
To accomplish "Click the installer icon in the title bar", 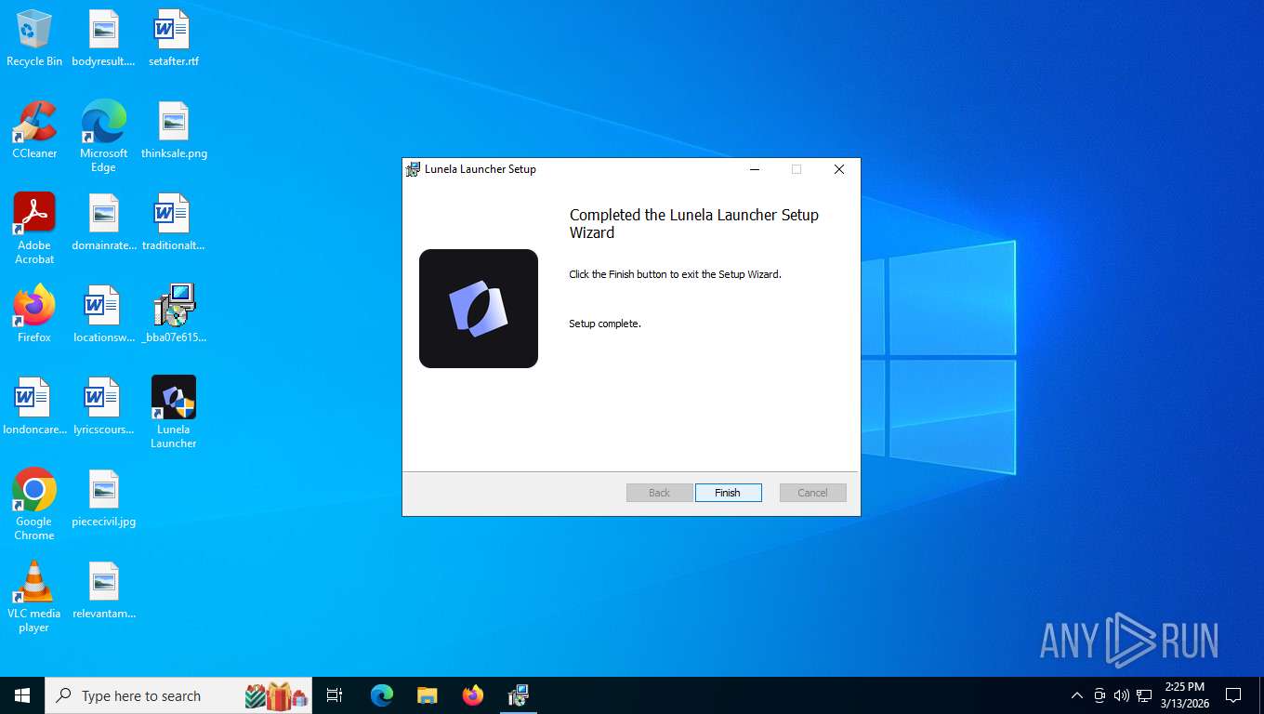I will click(414, 169).
